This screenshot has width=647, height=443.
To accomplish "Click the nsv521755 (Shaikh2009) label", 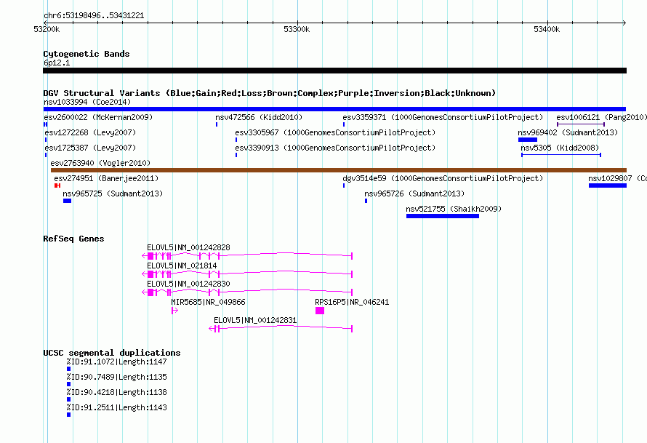I will pos(454,209).
